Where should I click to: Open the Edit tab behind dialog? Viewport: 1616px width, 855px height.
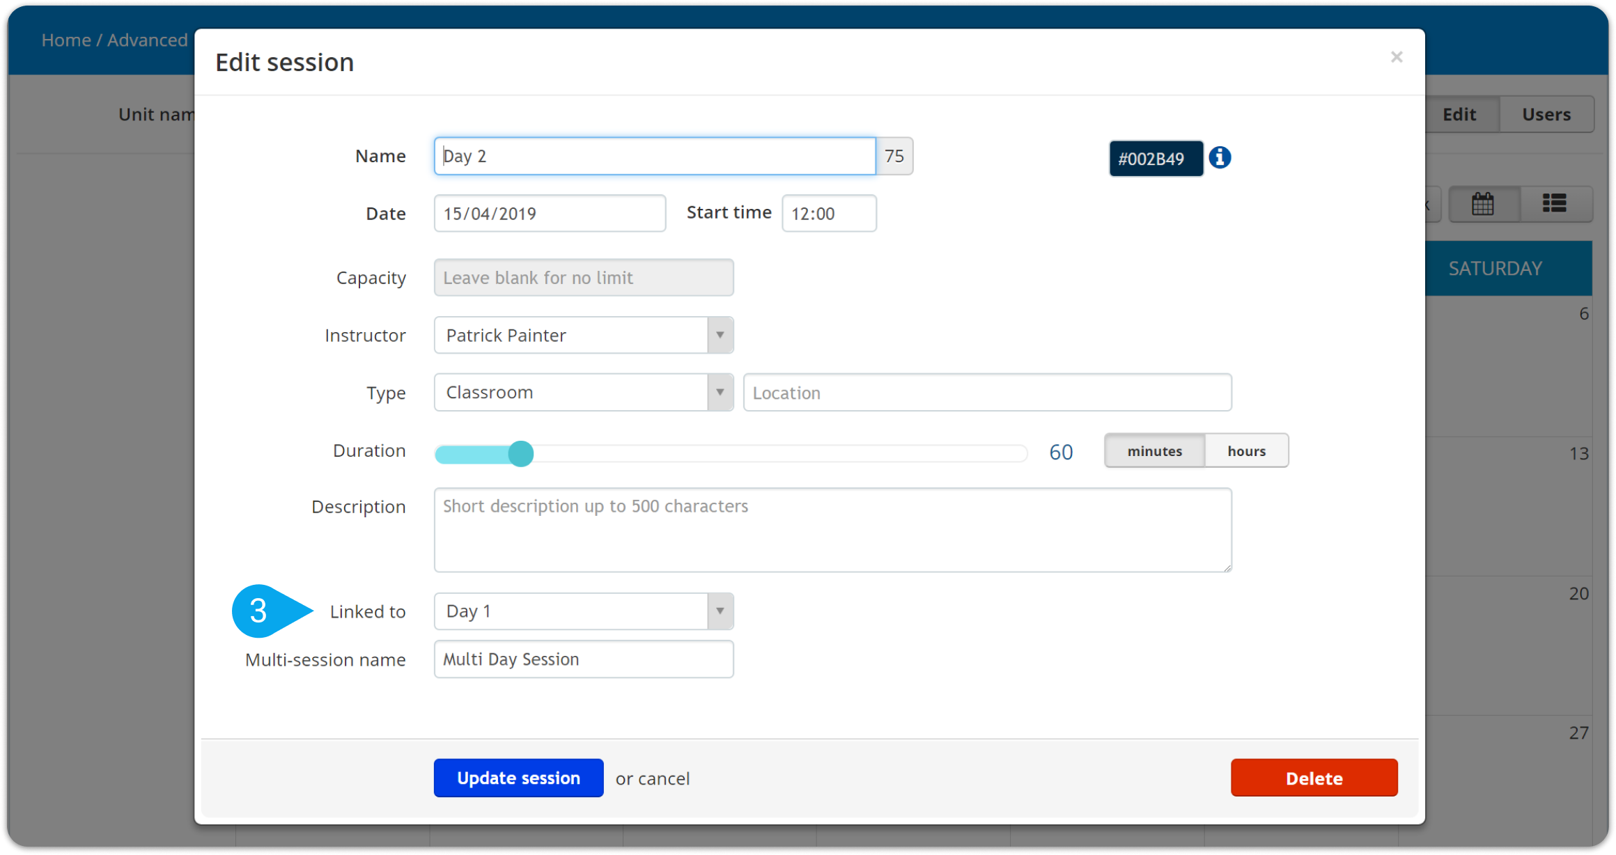pos(1459,114)
